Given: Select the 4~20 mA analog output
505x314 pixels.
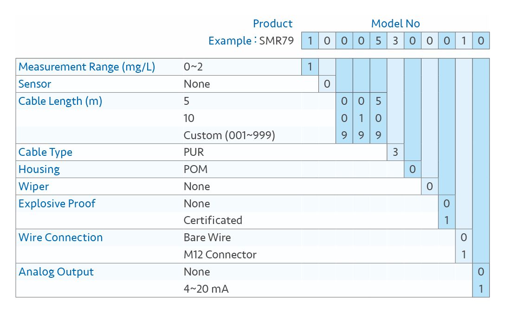Looking at the screenshot, I should [206, 289].
